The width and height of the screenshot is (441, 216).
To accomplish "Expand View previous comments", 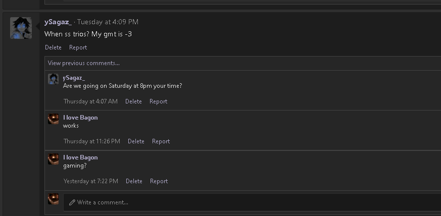I will [84, 63].
